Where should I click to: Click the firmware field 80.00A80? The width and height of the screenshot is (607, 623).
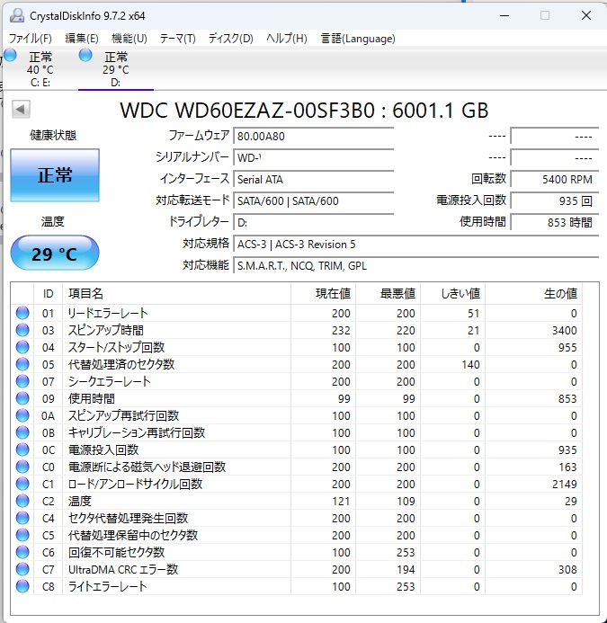point(314,137)
